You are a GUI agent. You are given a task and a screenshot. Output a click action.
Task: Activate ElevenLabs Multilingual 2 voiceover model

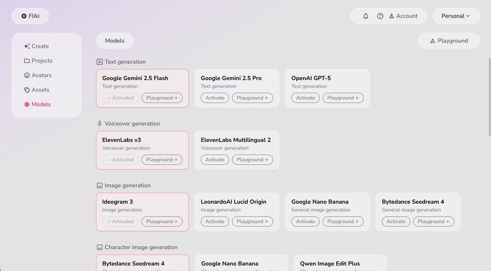click(215, 160)
